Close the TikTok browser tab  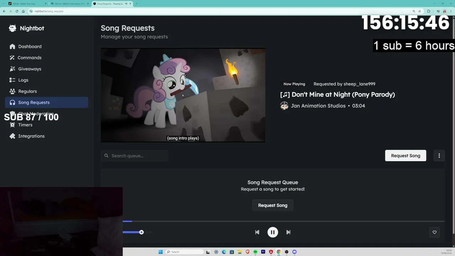(46, 4)
